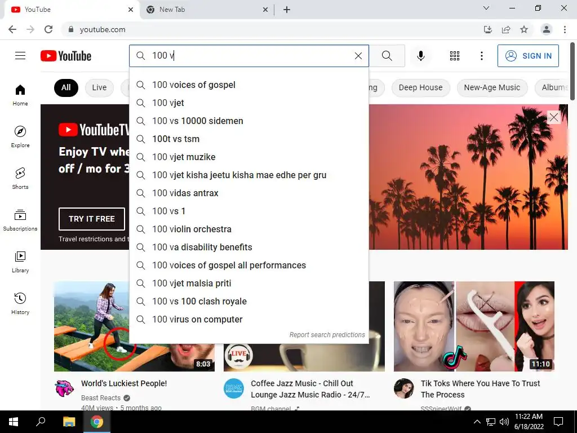The image size is (577, 433).
Task: Select the New-Age Music filter chip
Action: point(492,87)
